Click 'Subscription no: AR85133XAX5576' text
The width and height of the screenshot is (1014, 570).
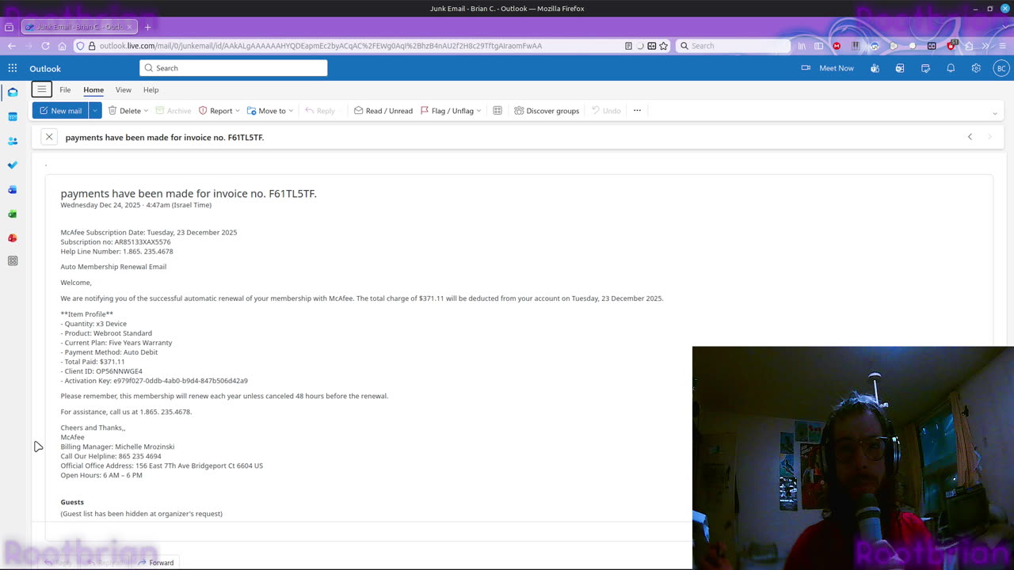(116, 242)
